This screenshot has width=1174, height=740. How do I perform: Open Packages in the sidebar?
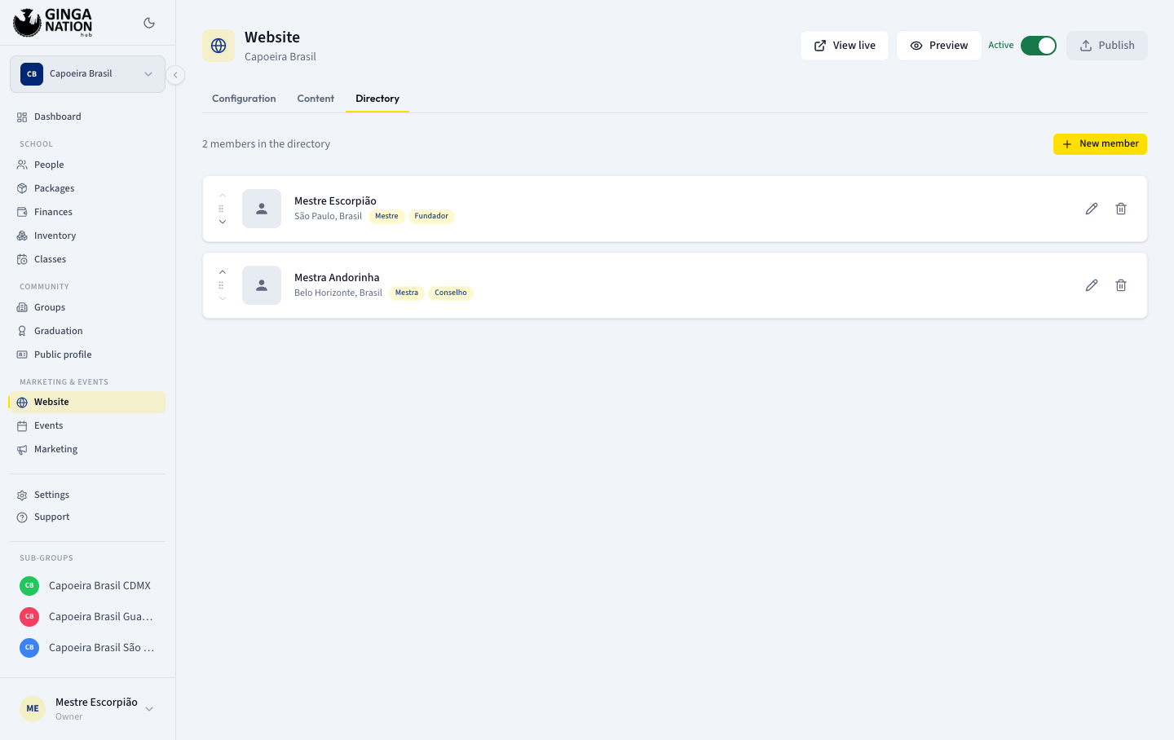pyautogui.click(x=87, y=188)
